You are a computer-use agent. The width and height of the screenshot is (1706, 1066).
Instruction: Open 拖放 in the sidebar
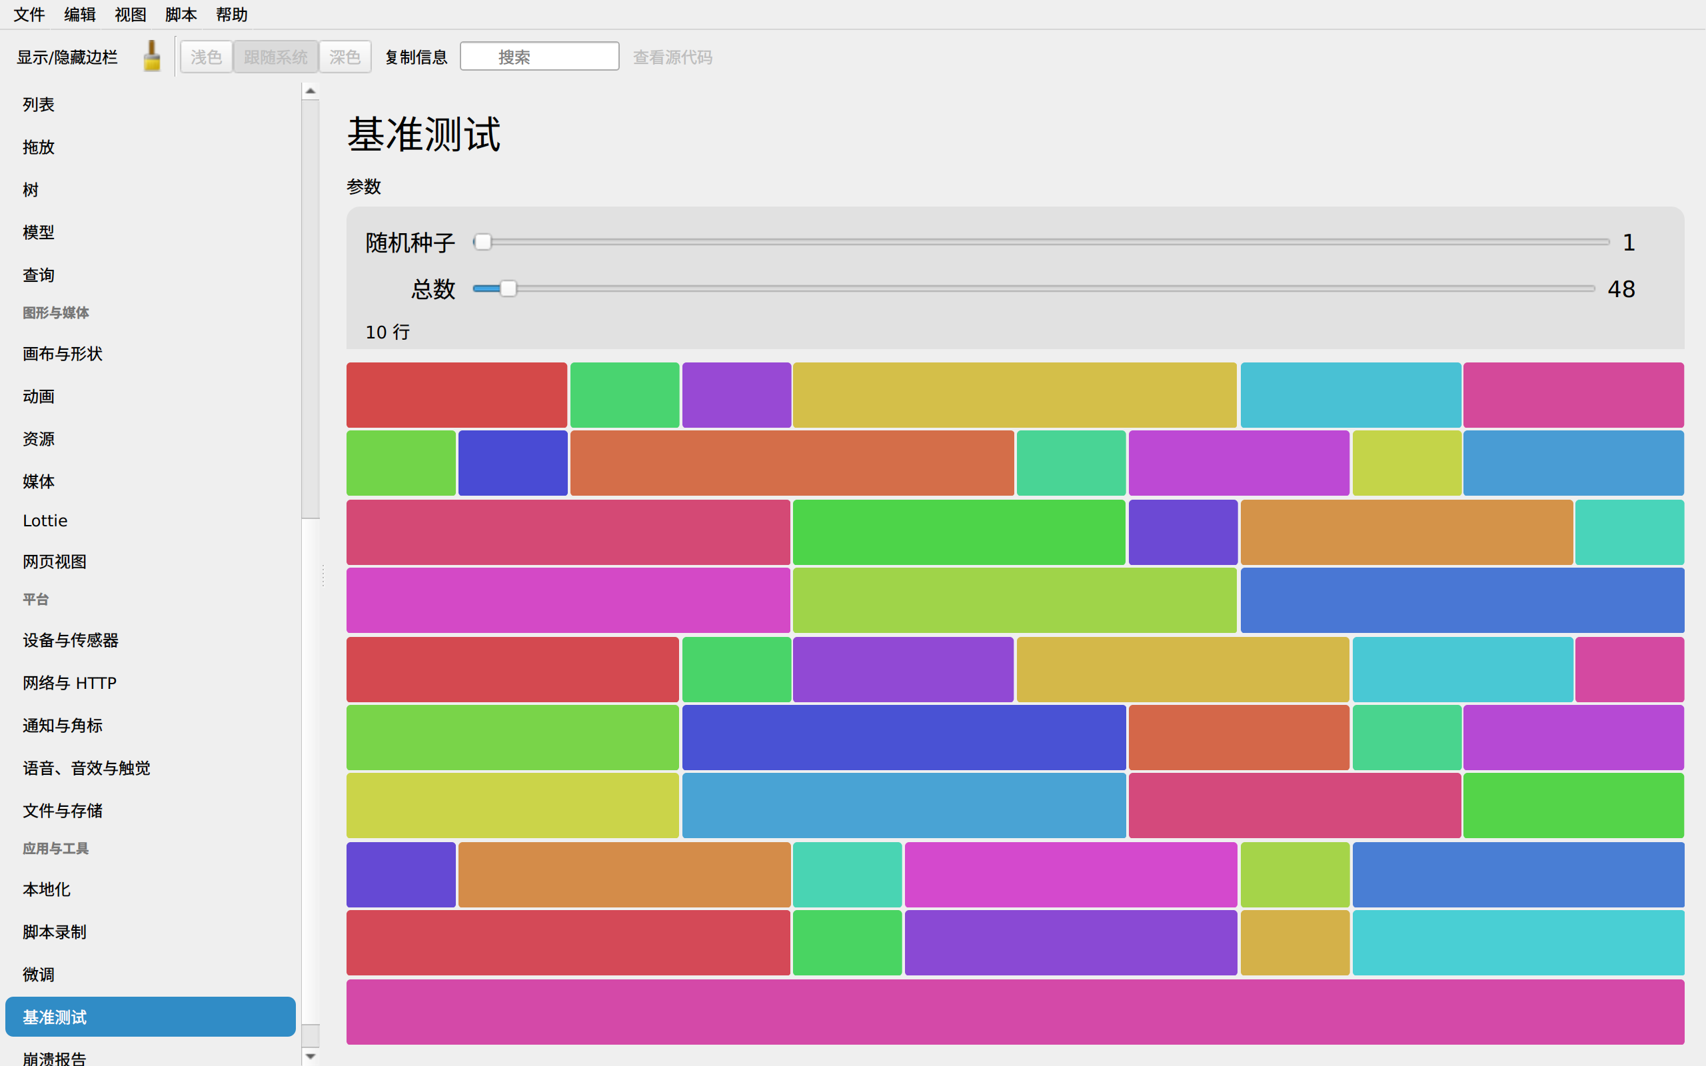pyautogui.click(x=150, y=147)
